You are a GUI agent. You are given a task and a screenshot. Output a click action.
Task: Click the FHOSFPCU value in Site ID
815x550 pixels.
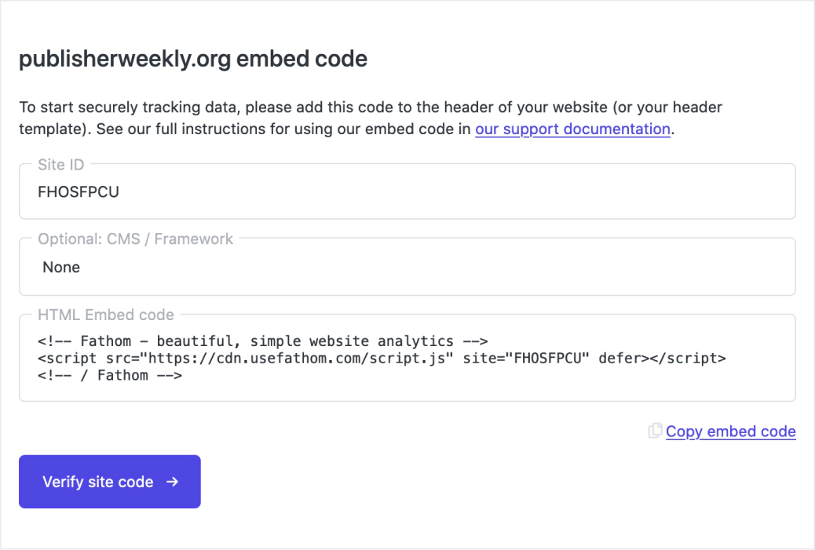(79, 191)
